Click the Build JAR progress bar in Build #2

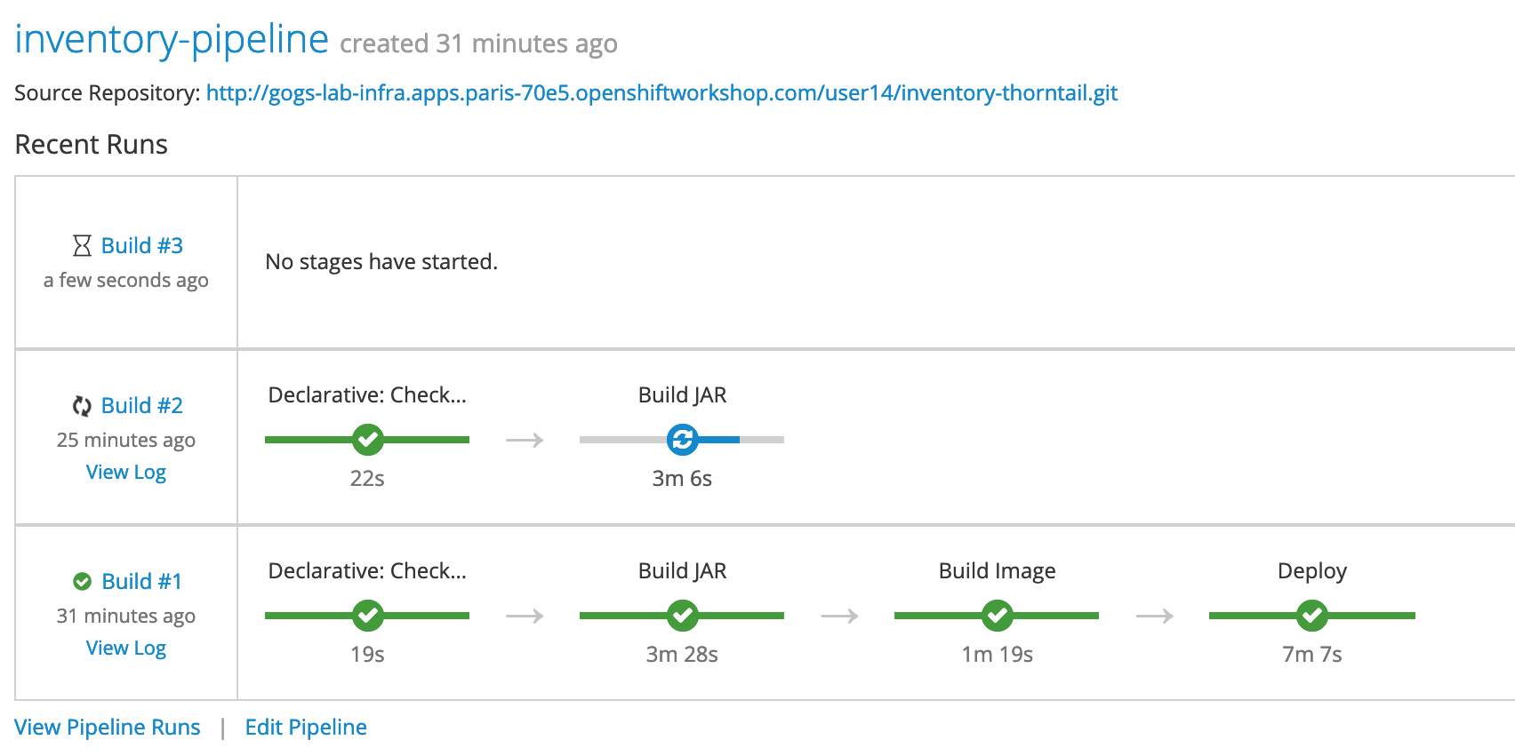coord(682,440)
